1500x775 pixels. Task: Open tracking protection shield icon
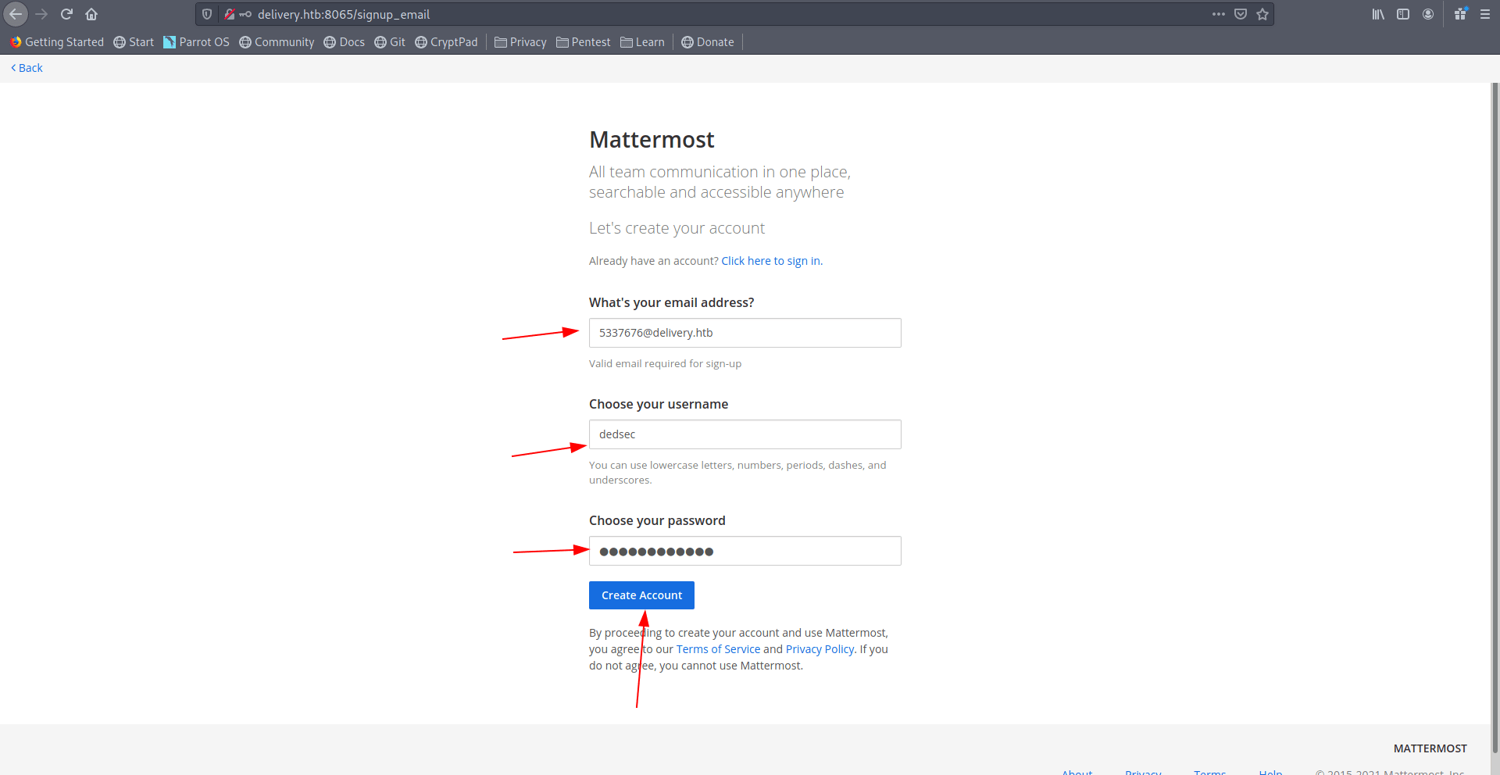[x=207, y=14]
